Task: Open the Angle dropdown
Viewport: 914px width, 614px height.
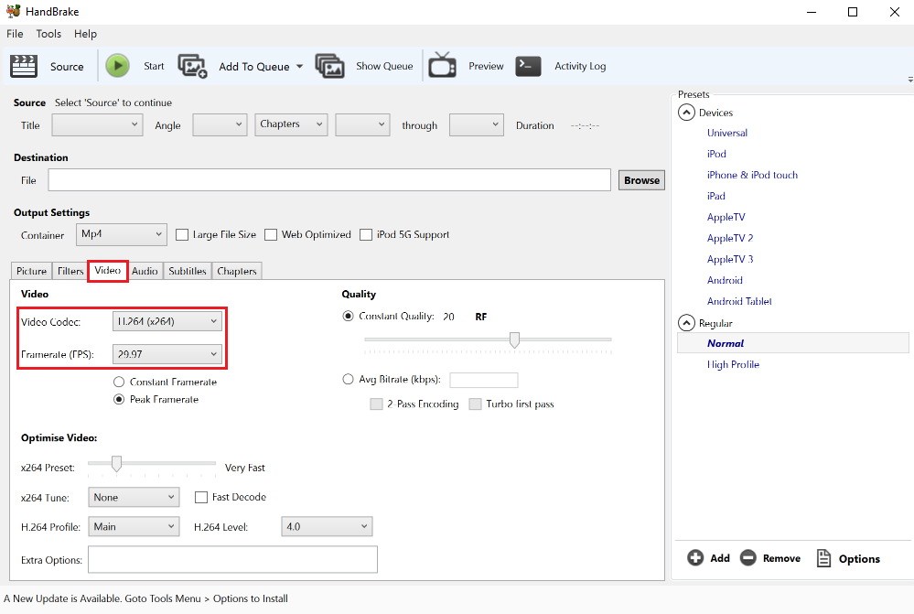Action: [x=220, y=124]
